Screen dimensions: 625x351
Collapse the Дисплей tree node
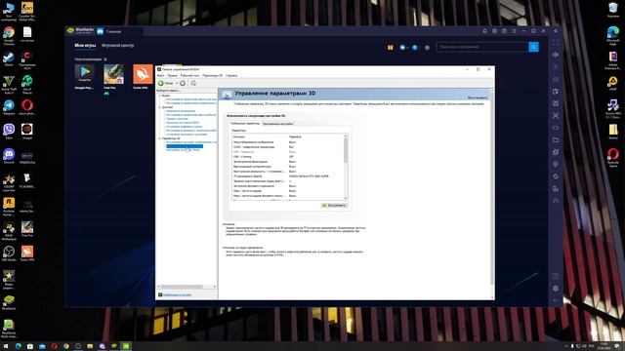tap(160, 107)
